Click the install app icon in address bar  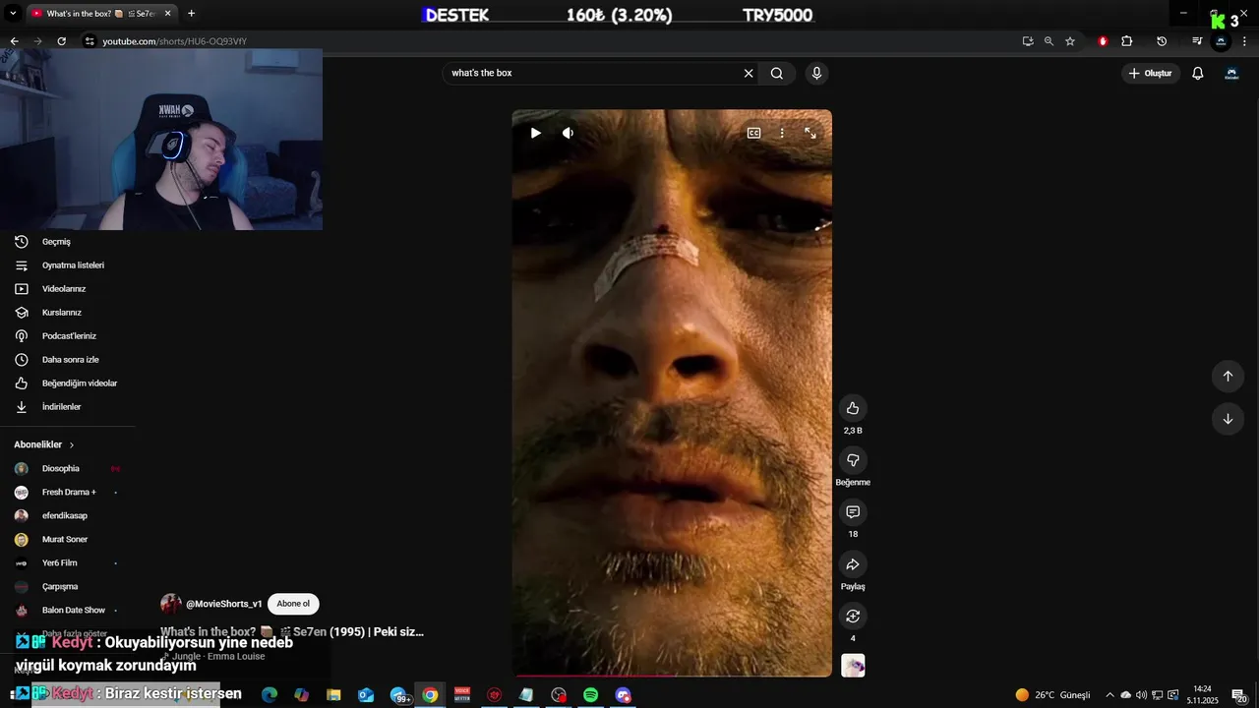pos(1028,41)
